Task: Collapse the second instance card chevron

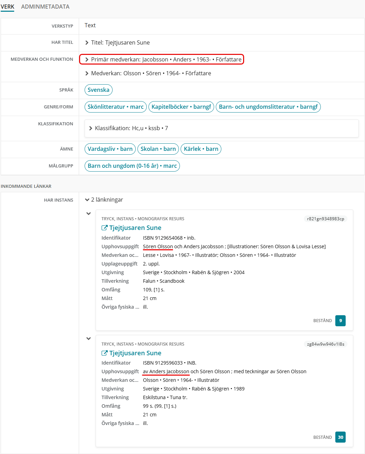Action: tap(88, 339)
